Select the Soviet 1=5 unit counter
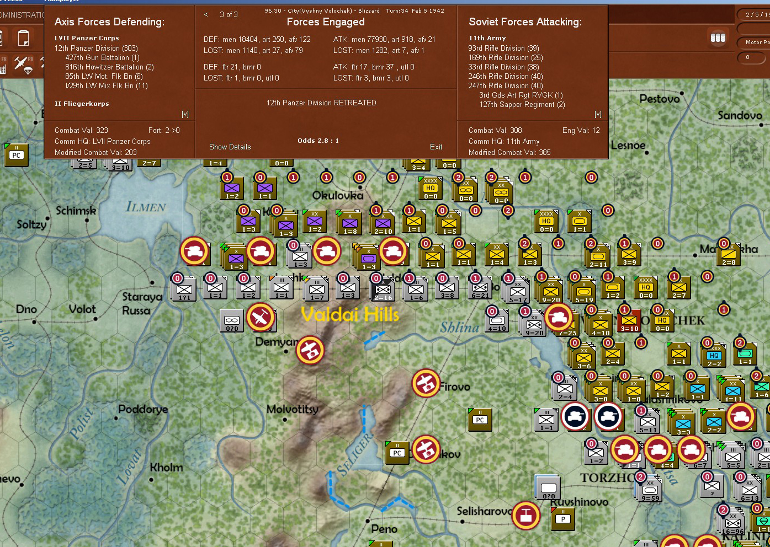770x547 pixels. click(449, 223)
